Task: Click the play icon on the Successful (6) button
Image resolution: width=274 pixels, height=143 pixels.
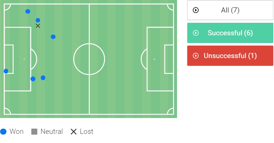Action: point(195,33)
